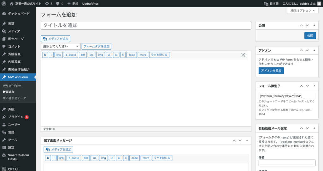Toggle the アドオン panel collapse triangle
323x171 pixels.
pos(314,50)
